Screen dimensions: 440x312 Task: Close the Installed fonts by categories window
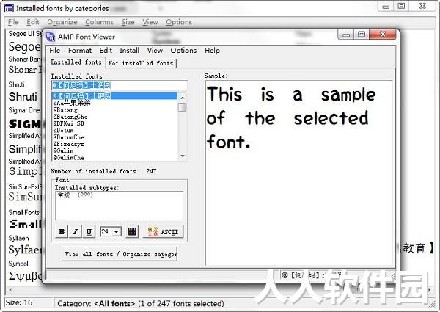pyautogui.click(x=422, y=6)
